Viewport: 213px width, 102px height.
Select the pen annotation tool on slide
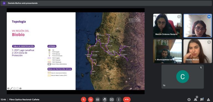point(11,88)
